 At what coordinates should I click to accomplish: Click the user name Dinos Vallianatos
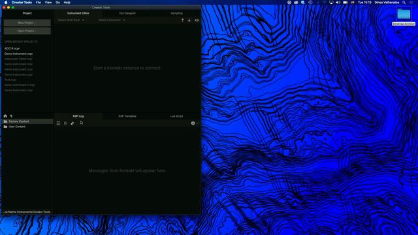[387, 3]
